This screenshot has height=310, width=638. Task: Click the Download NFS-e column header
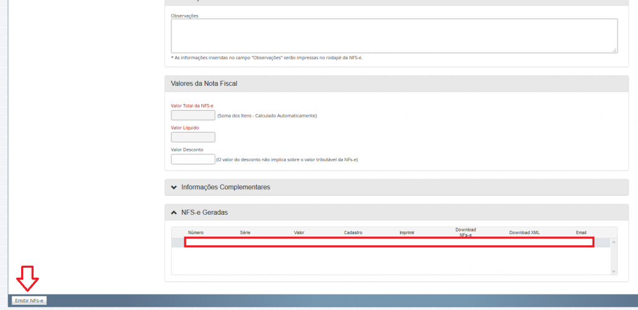tap(465, 232)
